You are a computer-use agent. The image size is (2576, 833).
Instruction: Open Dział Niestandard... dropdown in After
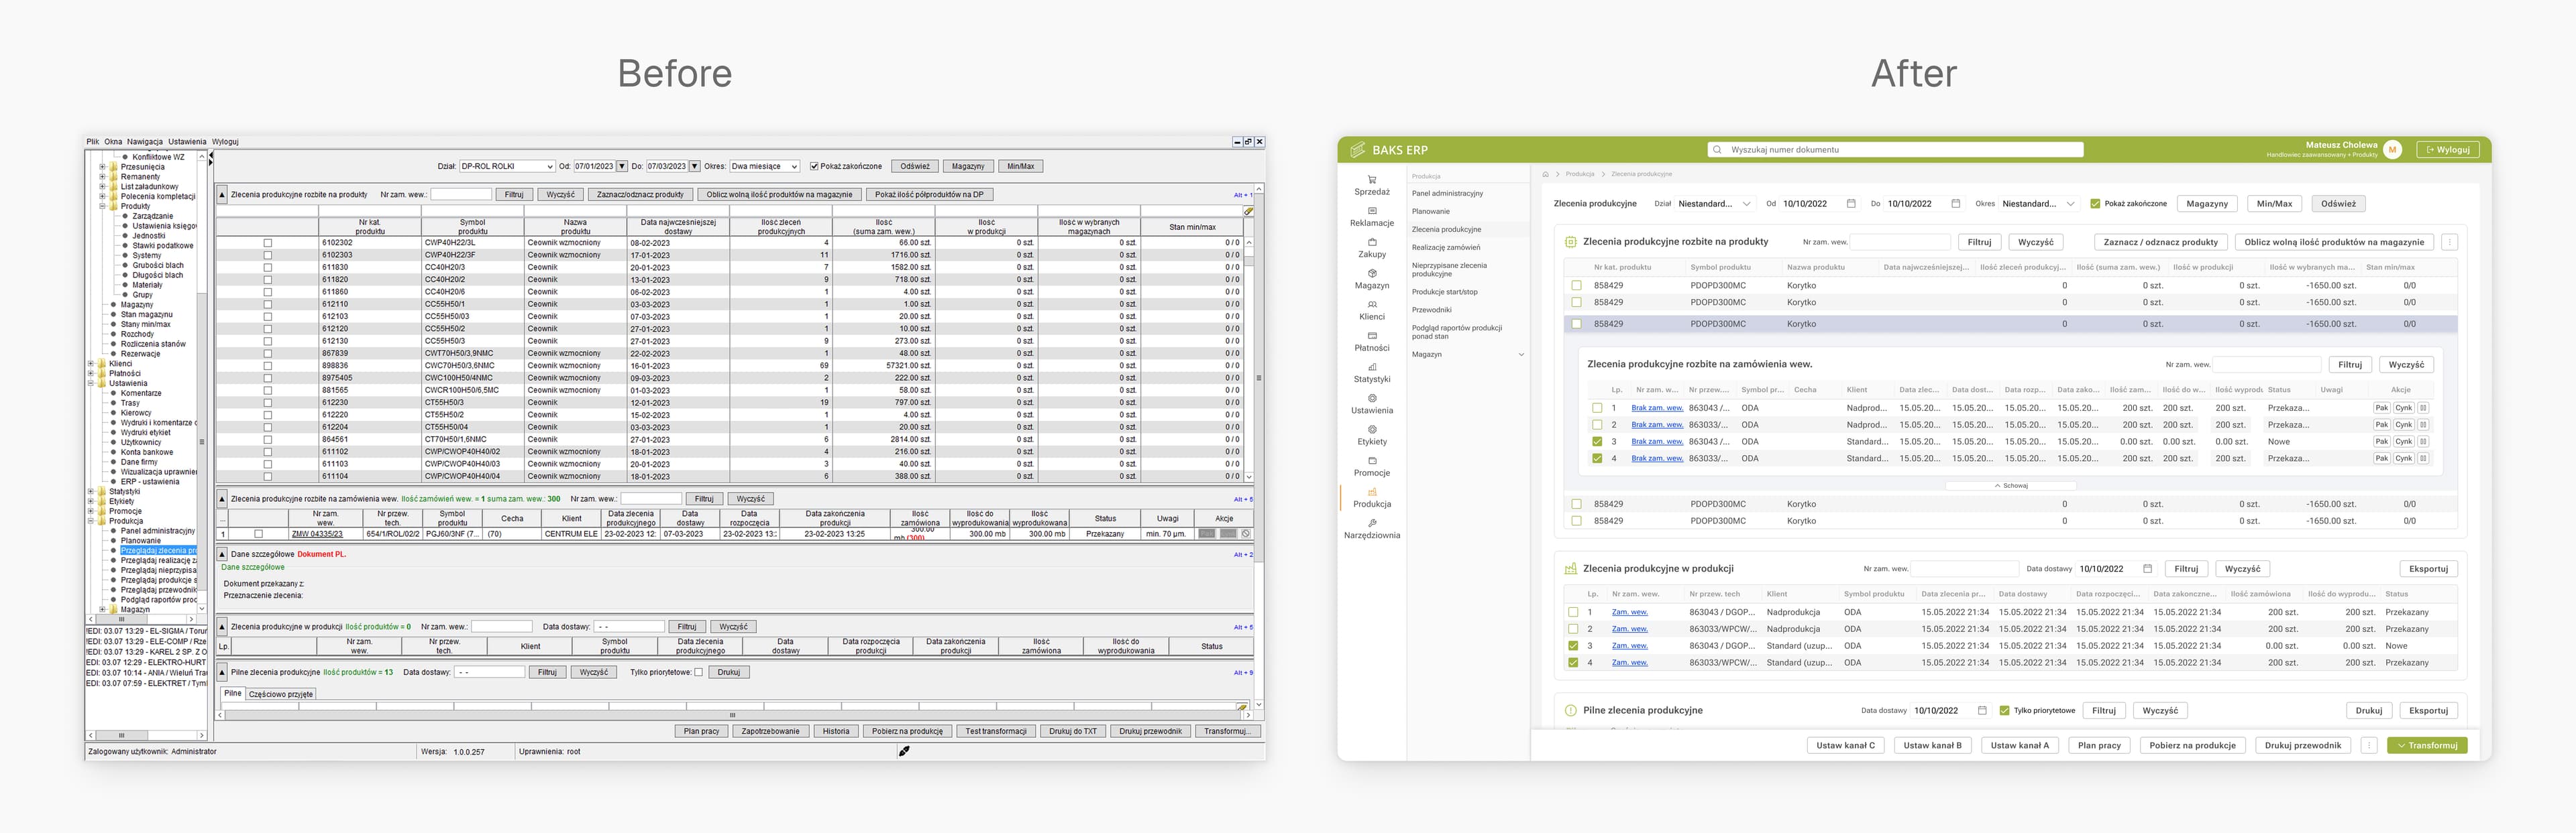1715,204
